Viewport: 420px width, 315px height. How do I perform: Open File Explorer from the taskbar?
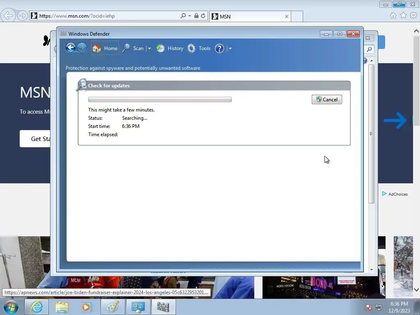coord(62,307)
